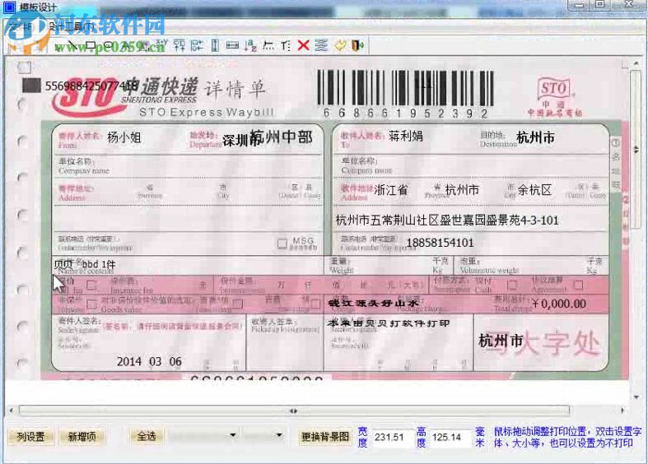
Task: Make selected items same width
Action: [x=232, y=45]
